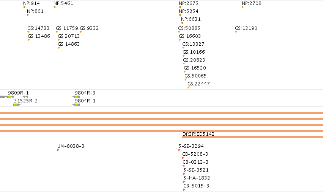Click the 5-HA-1832 label
This screenshot has width=323, height=192.
pos(197,178)
